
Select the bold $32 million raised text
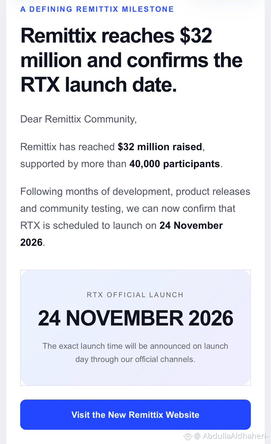pyautogui.click(x=160, y=147)
